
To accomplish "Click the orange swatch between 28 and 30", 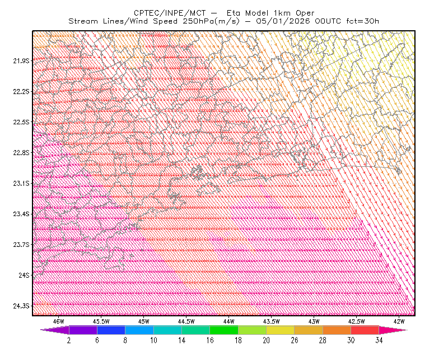I will click(x=337, y=330).
